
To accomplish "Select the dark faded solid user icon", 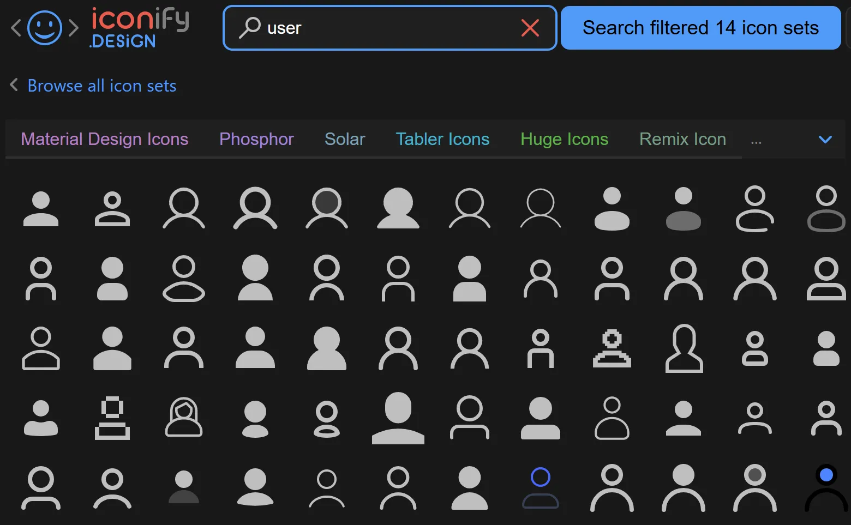I will pyautogui.click(x=184, y=487).
